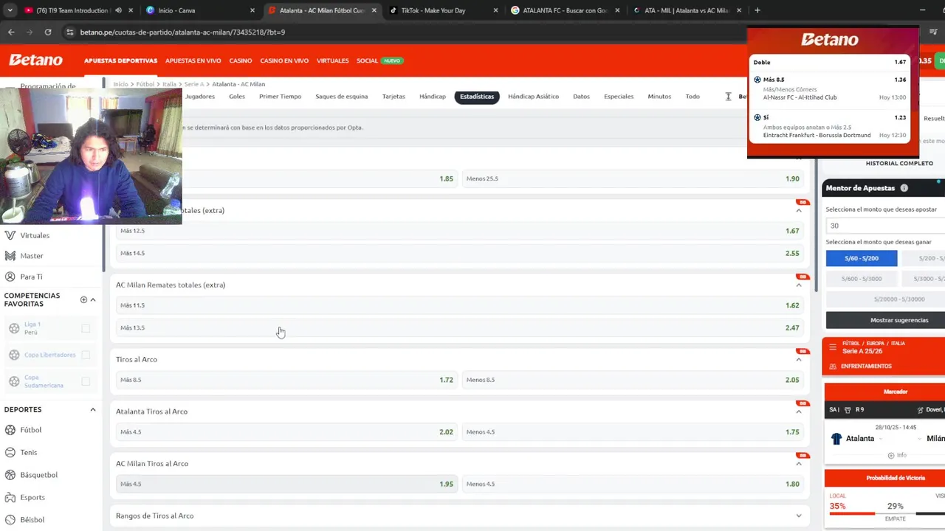Collapse Atalanta Tiros al Arco market
Screen dimensions: 945x531
tap(799, 412)
